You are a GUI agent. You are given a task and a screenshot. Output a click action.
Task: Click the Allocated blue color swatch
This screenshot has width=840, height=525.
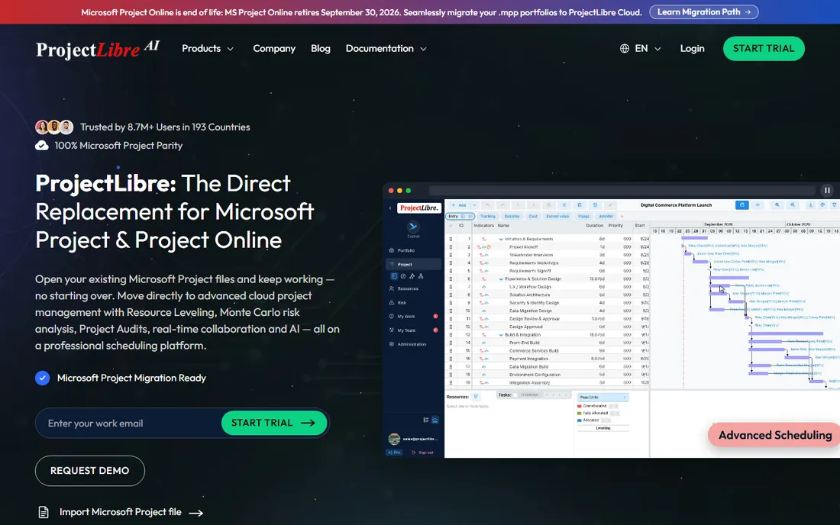[579, 420]
